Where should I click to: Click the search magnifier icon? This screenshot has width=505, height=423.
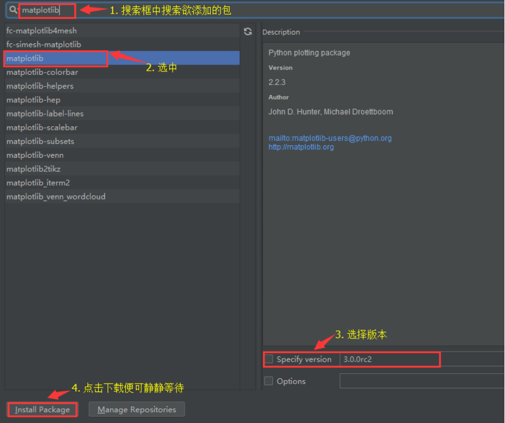click(13, 10)
